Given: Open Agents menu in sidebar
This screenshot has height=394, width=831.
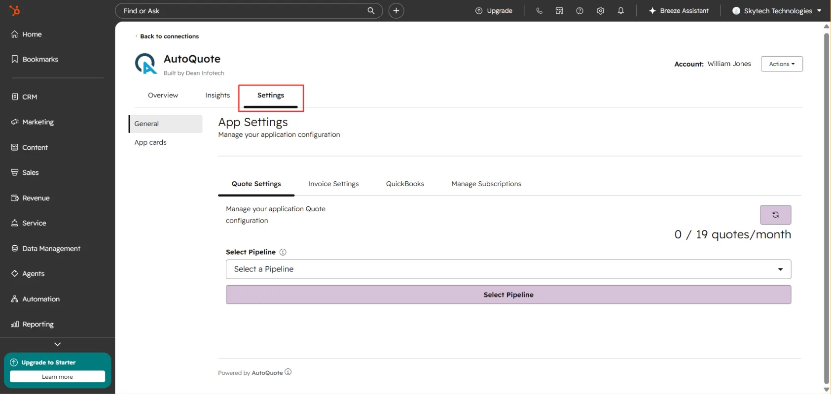Looking at the screenshot, I should [x=28, y=274].
